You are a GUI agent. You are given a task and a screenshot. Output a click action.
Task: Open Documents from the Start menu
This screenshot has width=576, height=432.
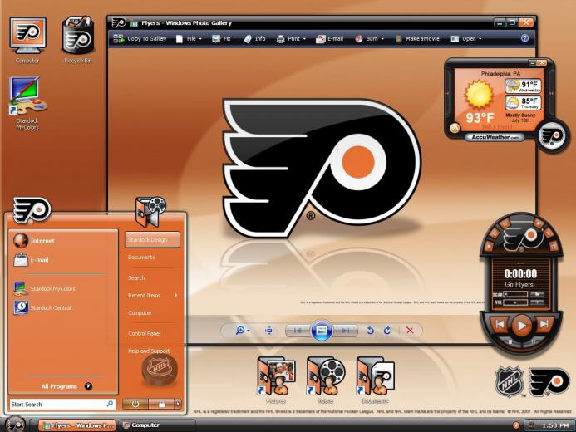141,258
